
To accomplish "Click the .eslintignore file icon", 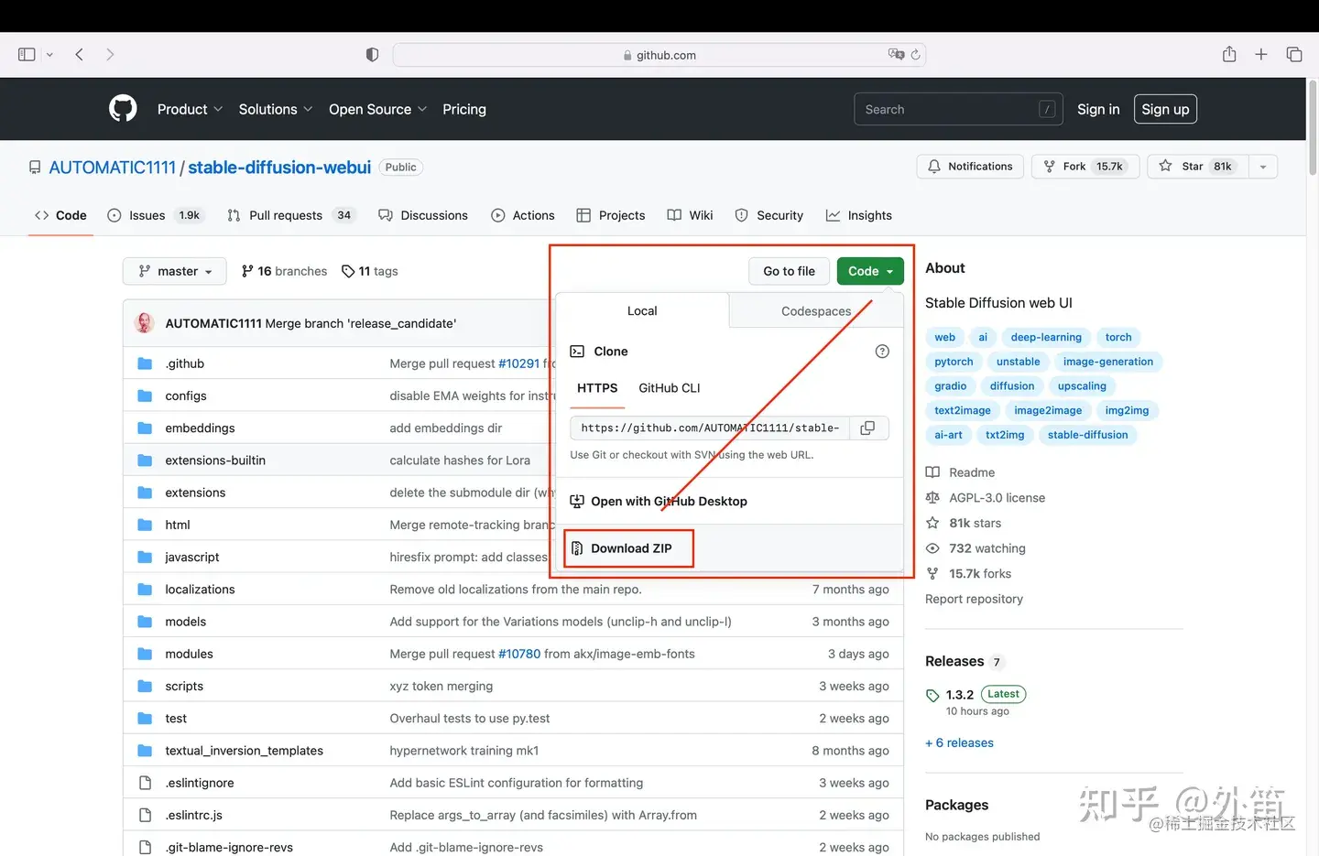I will (145, 783).
